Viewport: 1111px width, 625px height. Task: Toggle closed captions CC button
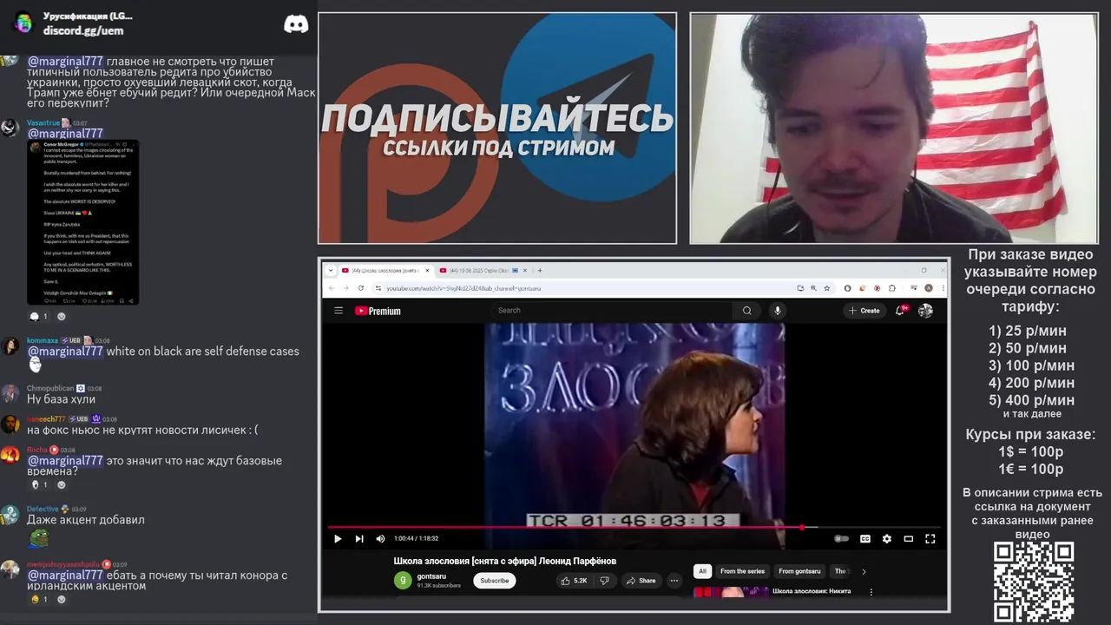[864, 539]
